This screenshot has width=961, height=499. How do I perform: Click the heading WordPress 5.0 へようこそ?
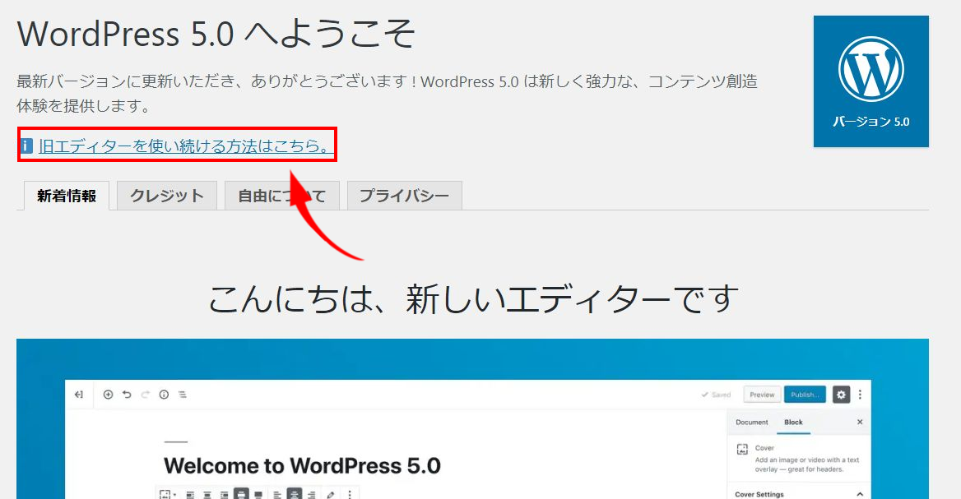click(x=216, y=34)
